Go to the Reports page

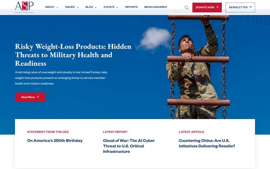pos(131,7)
